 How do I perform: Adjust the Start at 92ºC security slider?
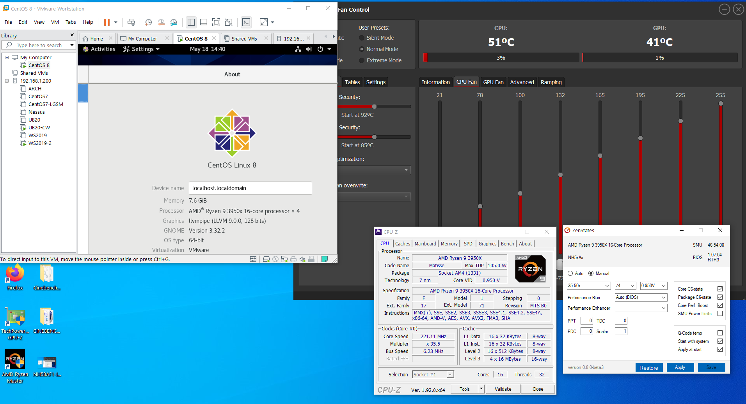click(374, 106)
